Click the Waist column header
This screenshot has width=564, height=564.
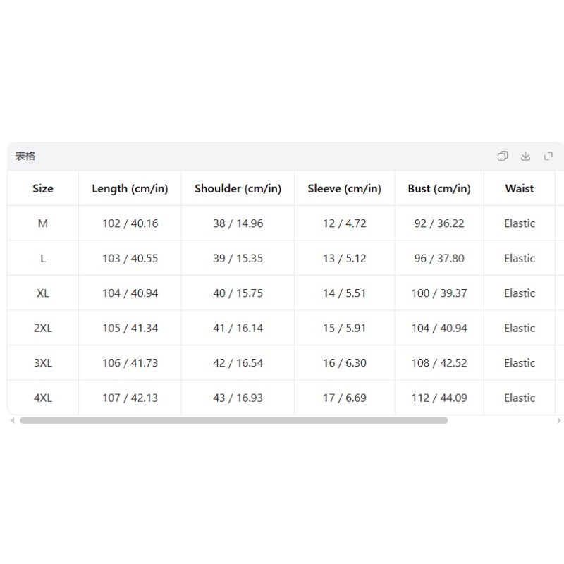(x=520, y=188)
